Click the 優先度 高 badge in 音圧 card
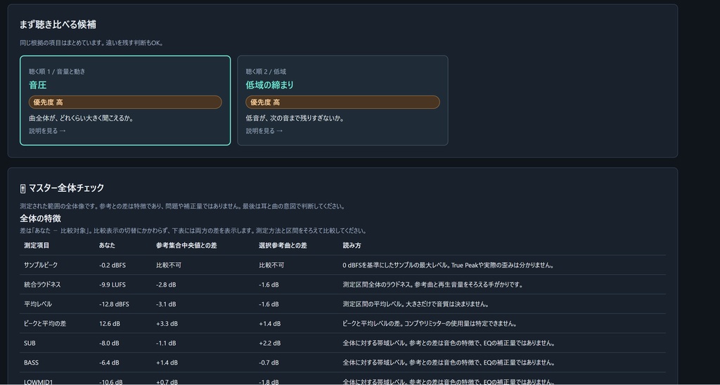720x385 pixels. tap(125, 103)
